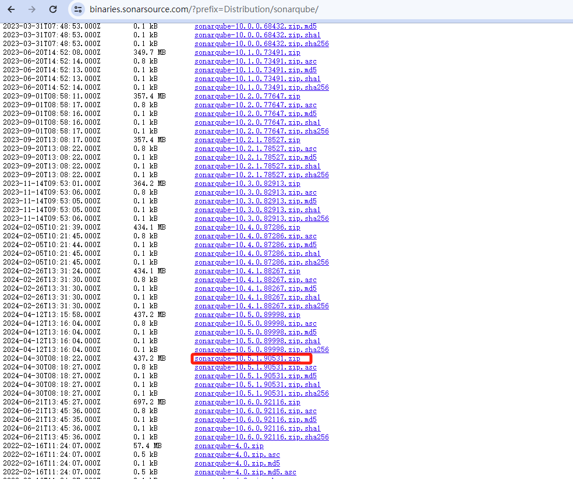Open sonarqube-10.2.1.78527.zip.md5 link
The image size is (573, 479).
256,157
